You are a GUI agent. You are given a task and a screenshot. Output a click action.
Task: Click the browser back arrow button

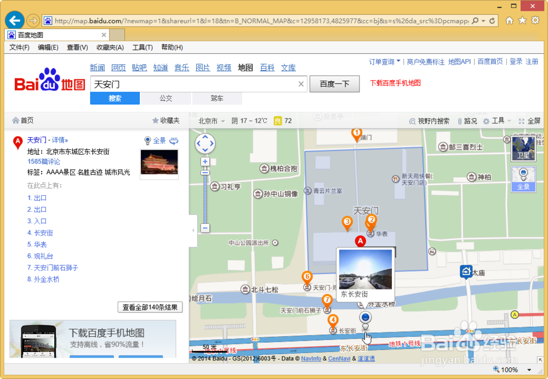click(15, 21)
